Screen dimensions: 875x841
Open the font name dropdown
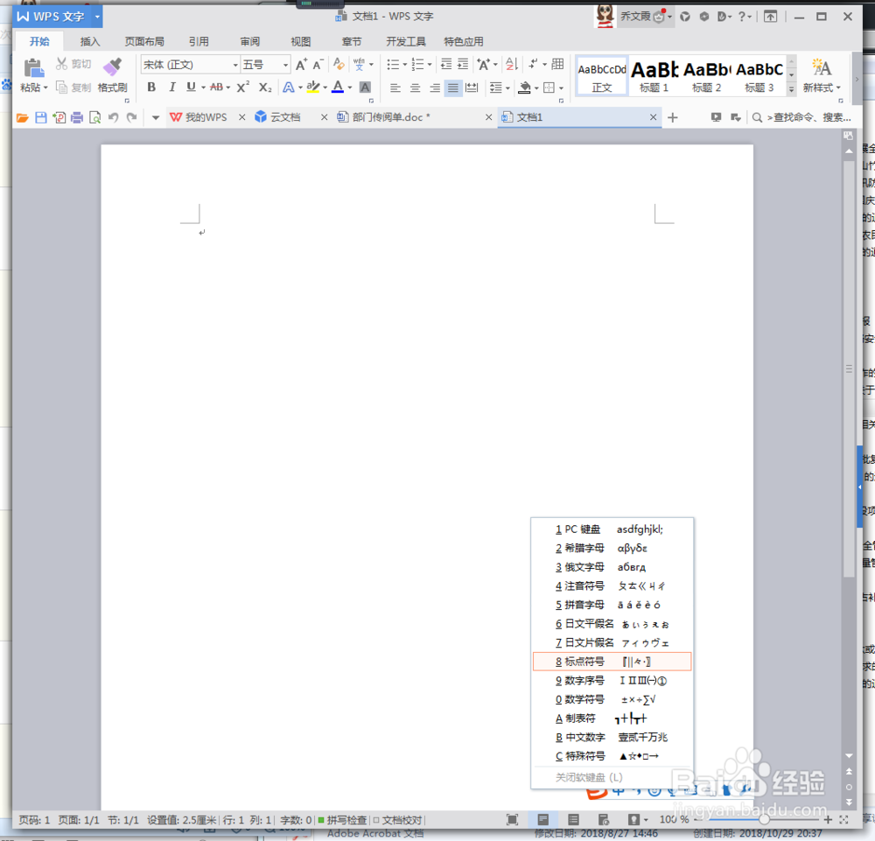235,65
